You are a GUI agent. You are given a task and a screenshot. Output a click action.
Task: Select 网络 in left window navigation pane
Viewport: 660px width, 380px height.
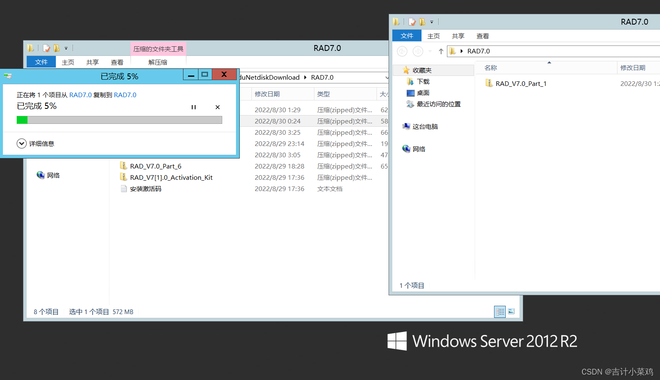click(53, 176)
